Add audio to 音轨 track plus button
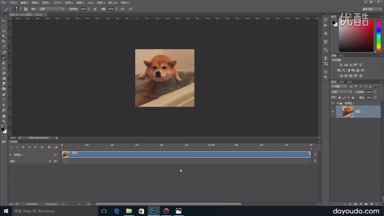The image size is (384, 216). click(x=315, y=161)
